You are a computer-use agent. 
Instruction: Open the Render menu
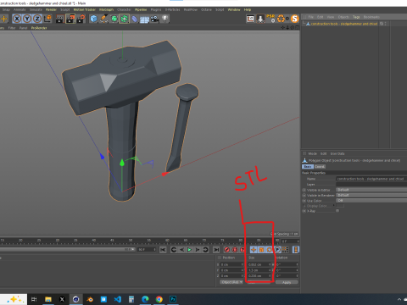(51, 9)
